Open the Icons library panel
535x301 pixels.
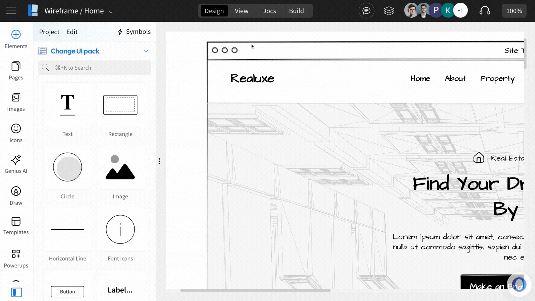[x=16, y=133]
